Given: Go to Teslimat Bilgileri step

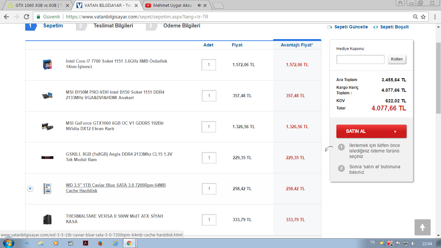Looking at the screenshot, I should pos(113,26).
